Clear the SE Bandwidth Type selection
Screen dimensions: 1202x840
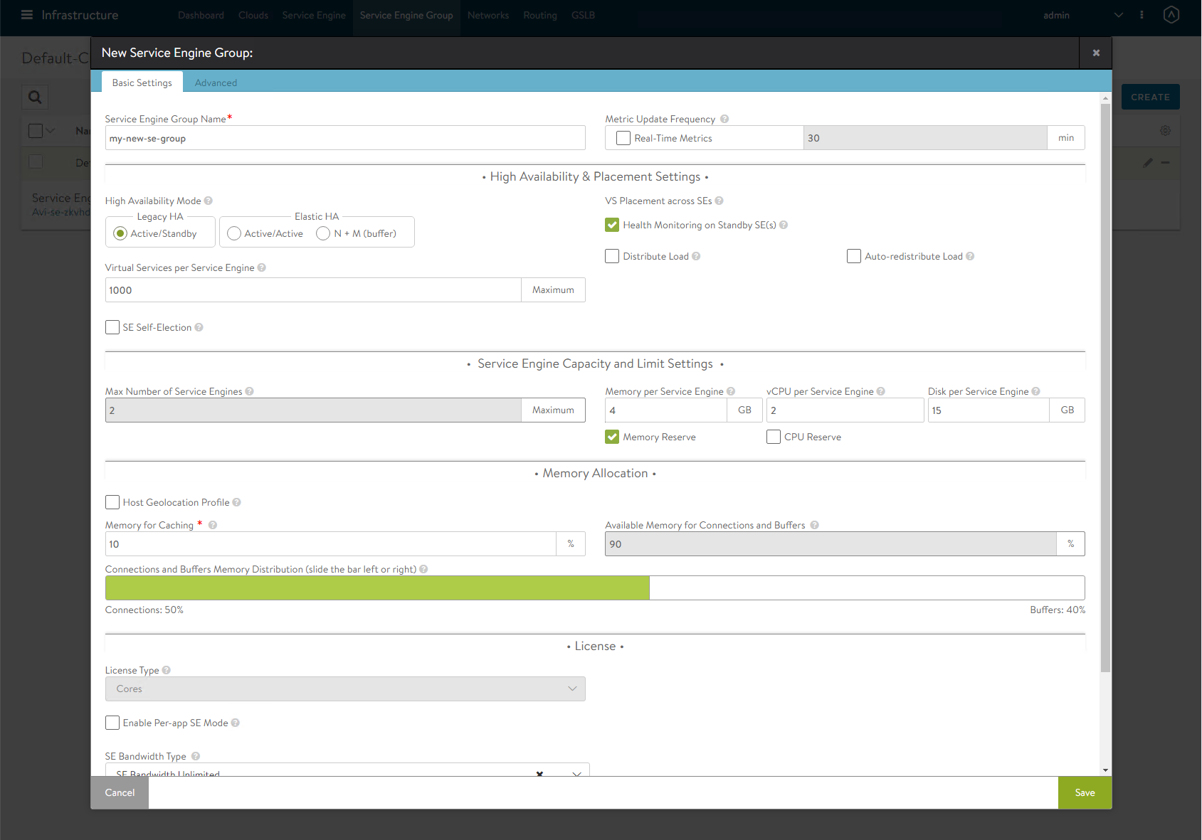click(539, 773)
